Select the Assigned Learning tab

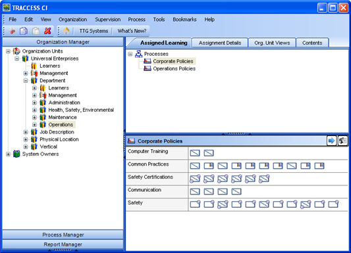click(163, 43)
